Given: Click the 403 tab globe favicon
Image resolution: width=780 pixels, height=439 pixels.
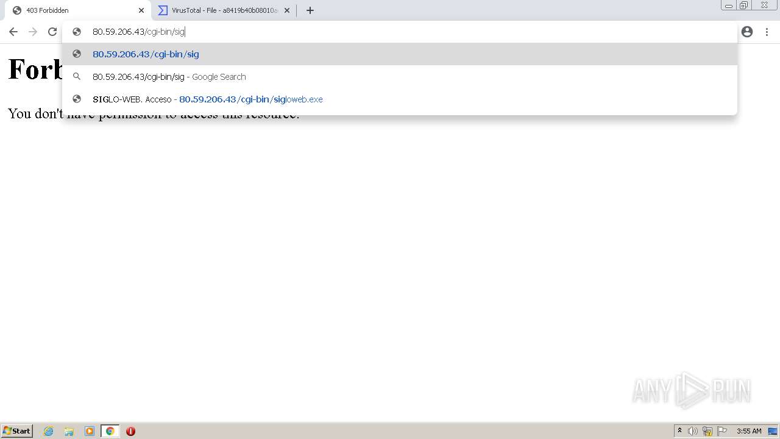Looking at the screenshot, I should coord(17,10).
